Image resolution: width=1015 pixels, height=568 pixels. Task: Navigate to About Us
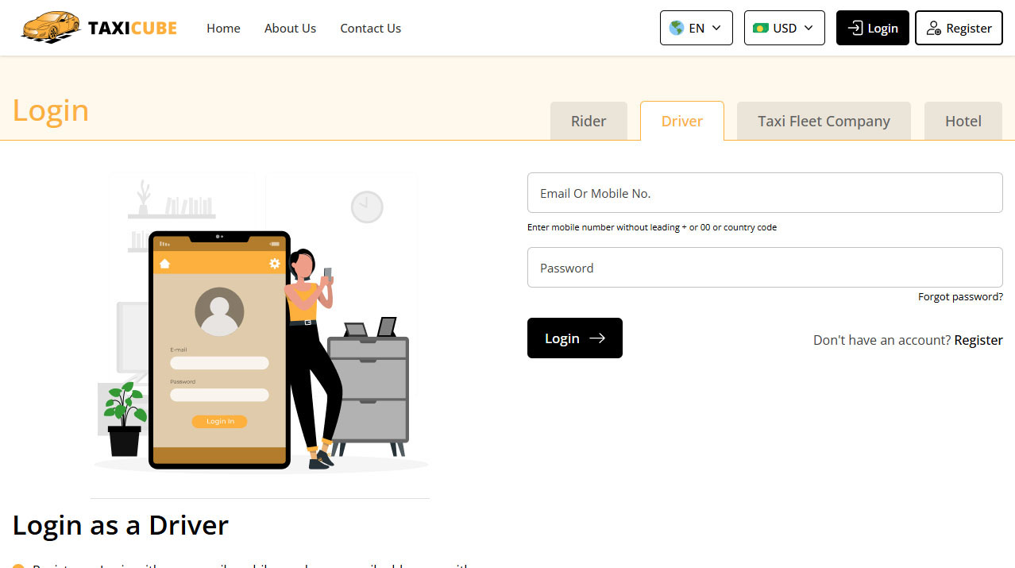pos(290,28)
